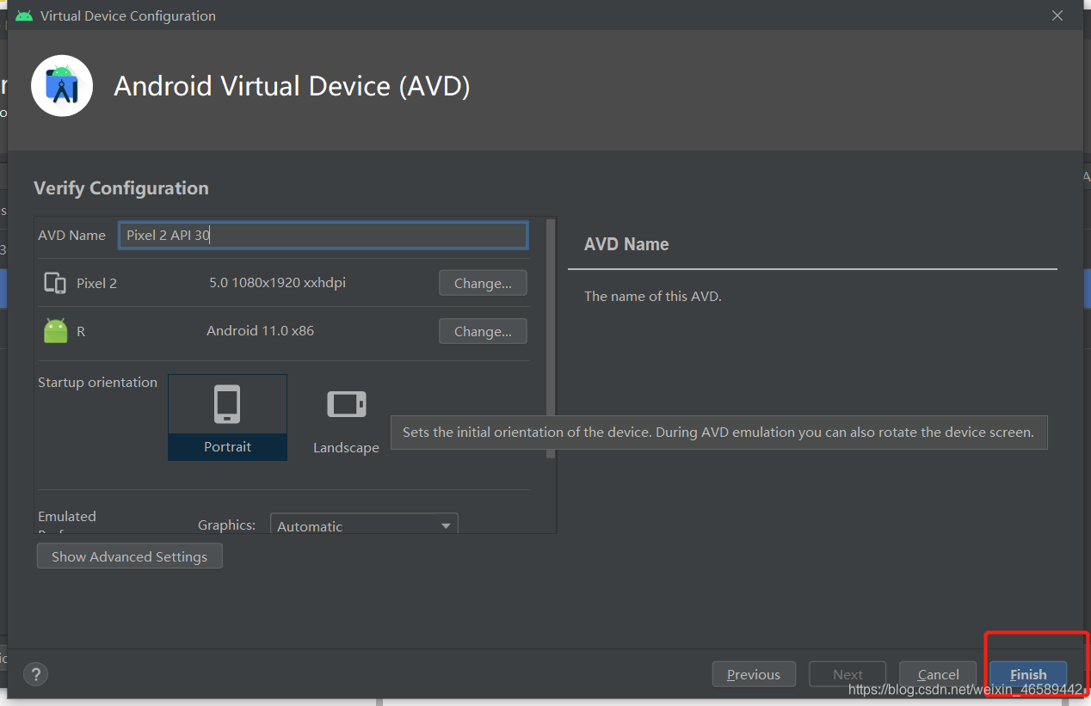The height and width of the screenshot is (706, 1091).
Task: Close the Virtual Device Configuration dialog
Action: (x=1057, y=15)
